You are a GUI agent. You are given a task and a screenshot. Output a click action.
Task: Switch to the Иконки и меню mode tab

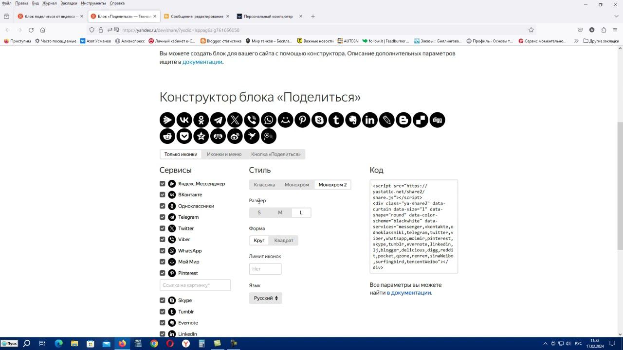pos(224,154)
